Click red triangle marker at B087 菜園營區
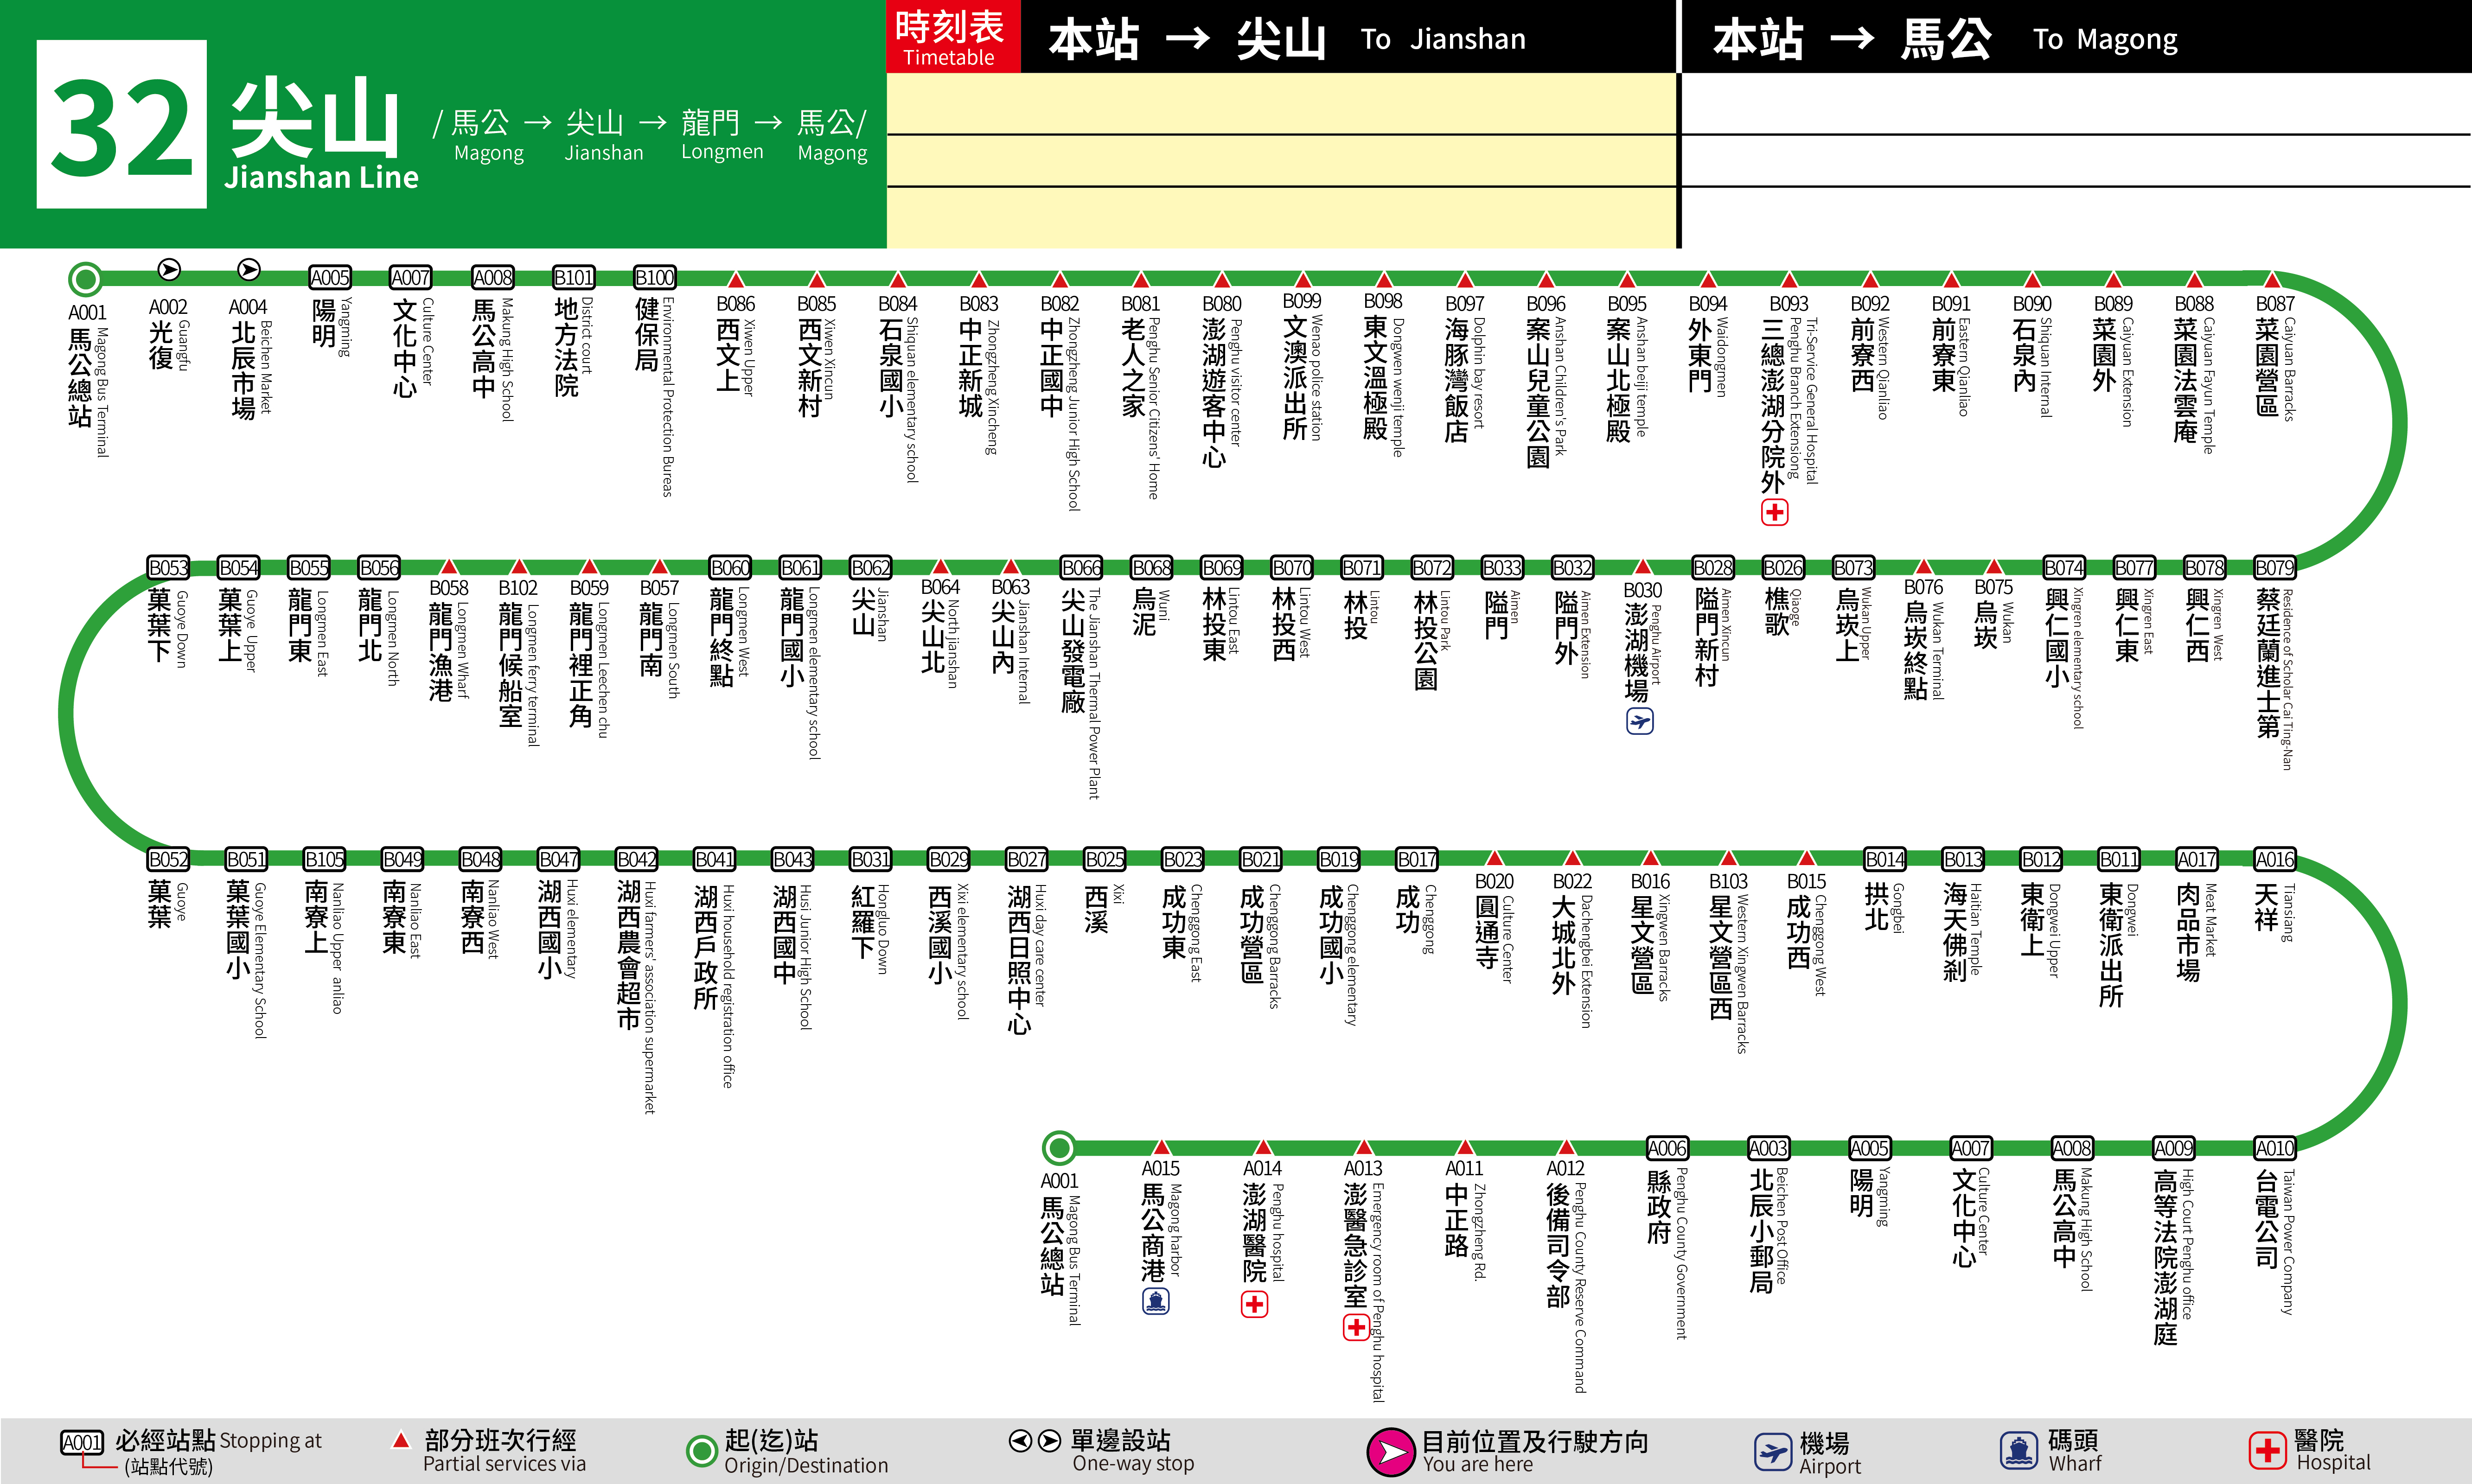This screenshot has width=2472, height=1484. (2272, 279)
